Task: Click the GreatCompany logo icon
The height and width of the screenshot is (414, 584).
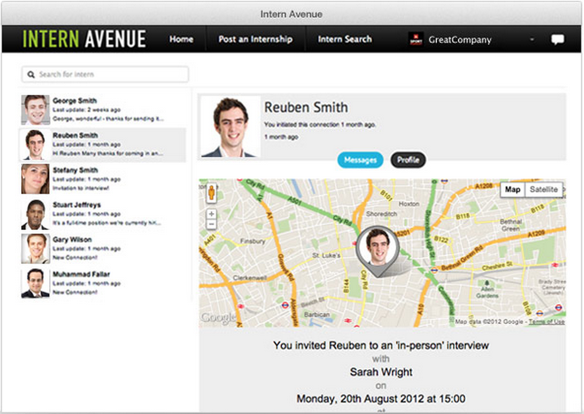Action: tap(415, 39)
